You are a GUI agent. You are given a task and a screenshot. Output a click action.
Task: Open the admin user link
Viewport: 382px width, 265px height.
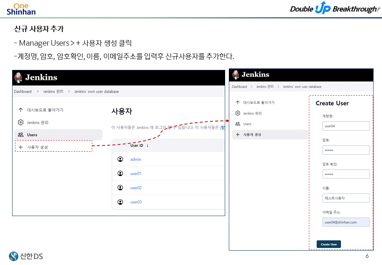coord(136,159)
